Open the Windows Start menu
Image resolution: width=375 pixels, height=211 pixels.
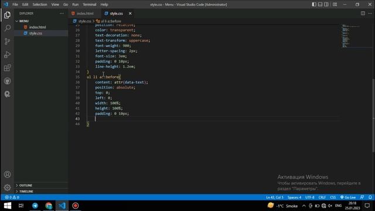(x=8, y=206)
